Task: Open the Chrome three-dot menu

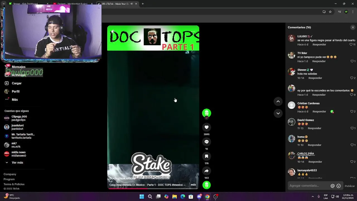Action: coord(353,12)
